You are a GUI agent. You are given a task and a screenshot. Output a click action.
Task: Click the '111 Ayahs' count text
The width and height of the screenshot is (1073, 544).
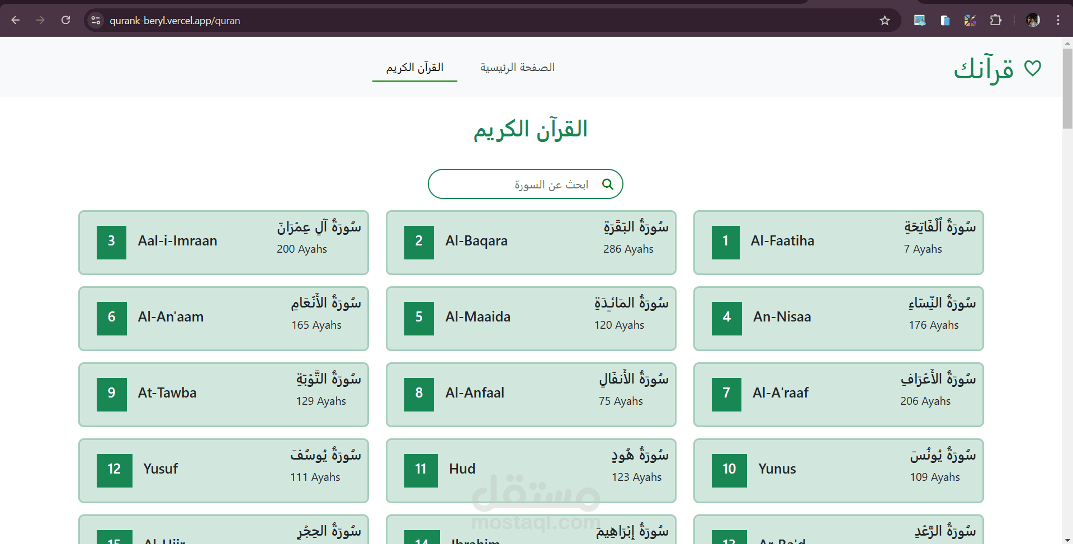click(315, 477)
